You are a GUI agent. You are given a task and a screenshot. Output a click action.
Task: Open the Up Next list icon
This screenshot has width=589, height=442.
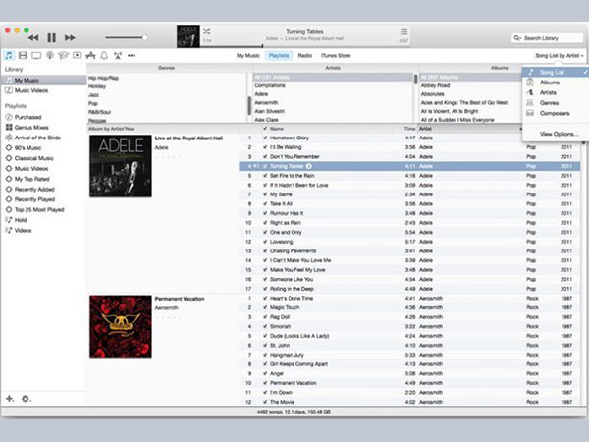(403, 32)
